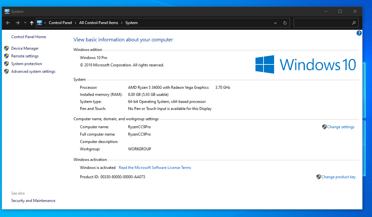The image size is (372, 217).
Task: Click the shield icon beside System protection
Action: [6, 64]
